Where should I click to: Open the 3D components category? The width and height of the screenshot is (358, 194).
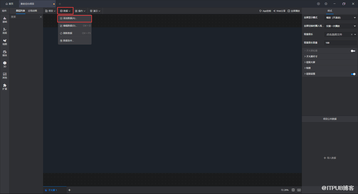[4, 64]
